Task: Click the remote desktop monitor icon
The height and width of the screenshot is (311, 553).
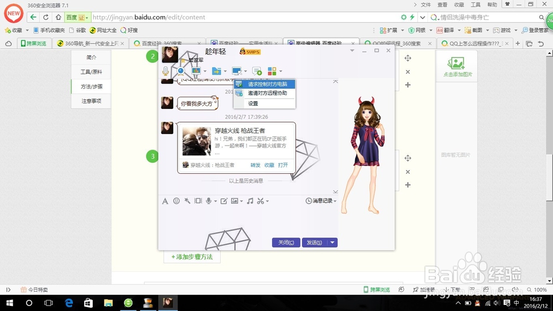Action: (x=237, y=71)
